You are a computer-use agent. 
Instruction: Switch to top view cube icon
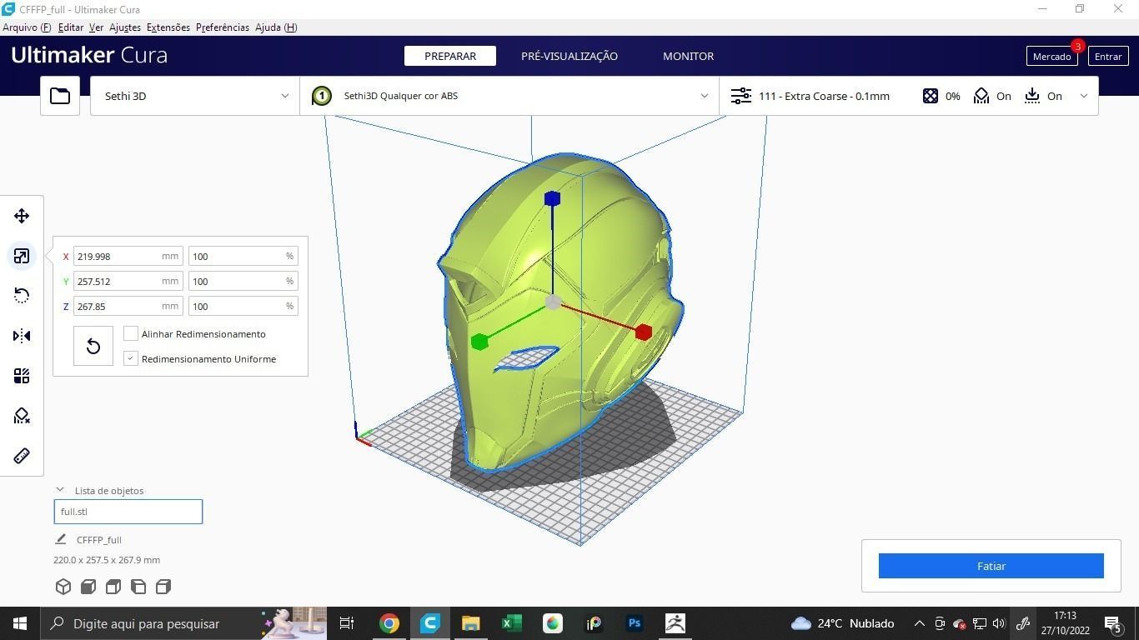click(x=113, y=587)
